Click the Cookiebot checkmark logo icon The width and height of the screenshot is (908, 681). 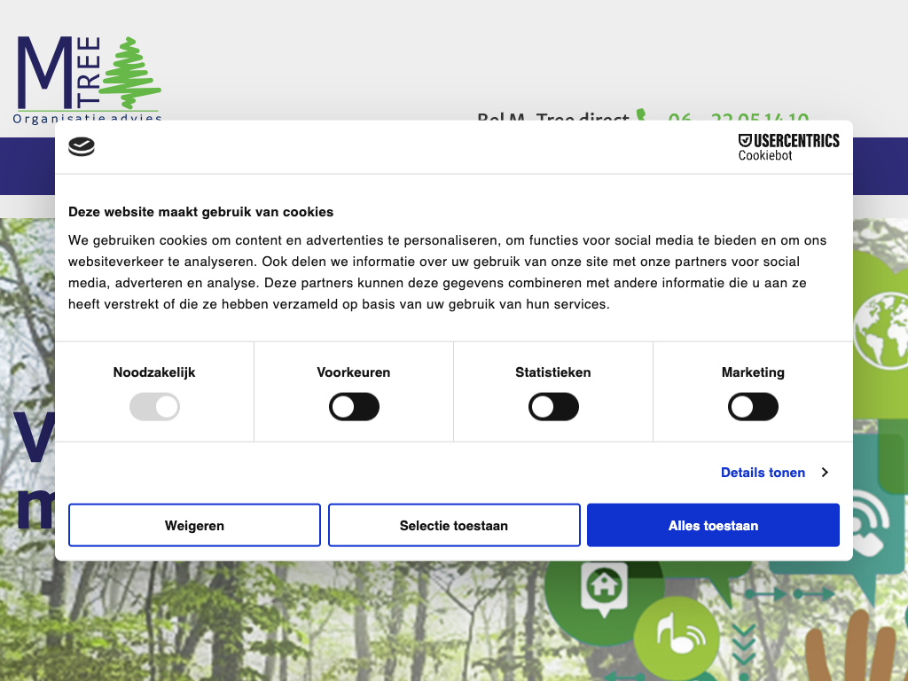pyautogui.click(x=82, y=147)
